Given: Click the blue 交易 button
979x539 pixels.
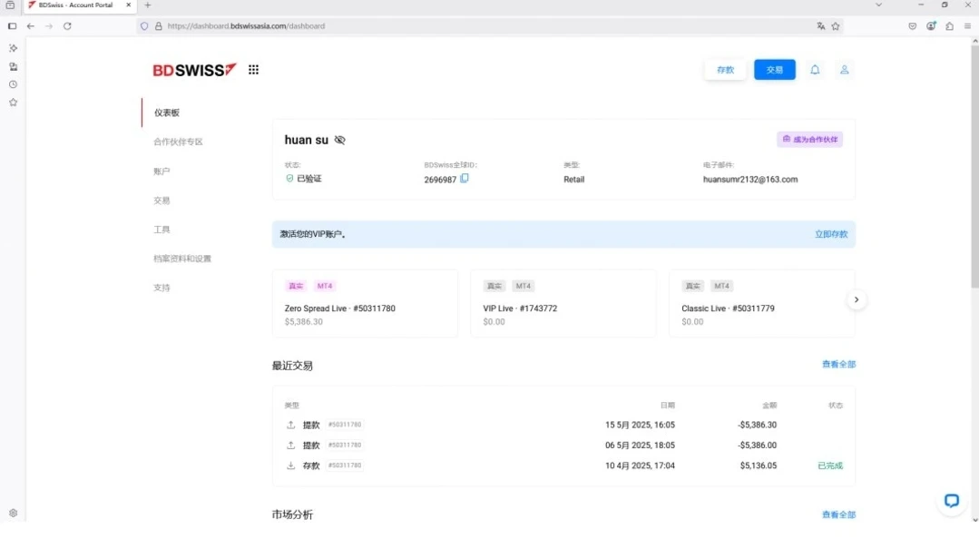Looking at the screenshot, I should click(774, 70).
